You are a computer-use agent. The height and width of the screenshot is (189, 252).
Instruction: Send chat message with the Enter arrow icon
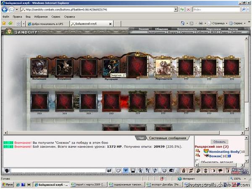tap(109, 171)
